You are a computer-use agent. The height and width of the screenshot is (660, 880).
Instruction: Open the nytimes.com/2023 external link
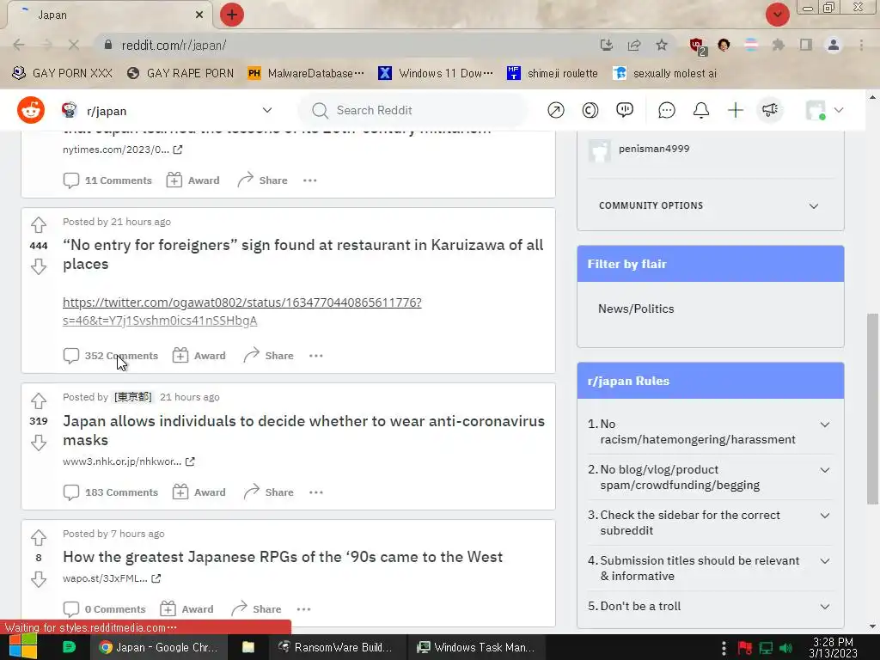122,150
